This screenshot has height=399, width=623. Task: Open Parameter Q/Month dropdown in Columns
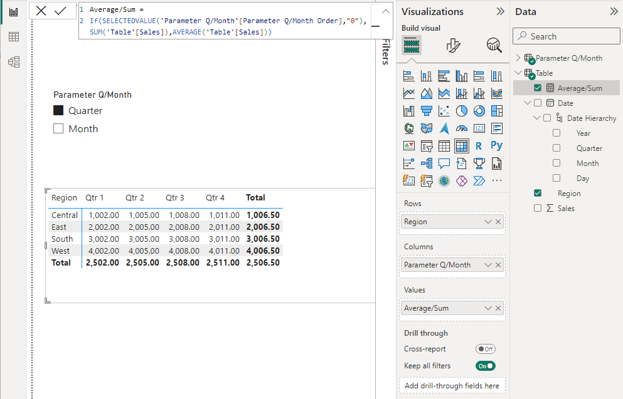(x=488, y=265)
